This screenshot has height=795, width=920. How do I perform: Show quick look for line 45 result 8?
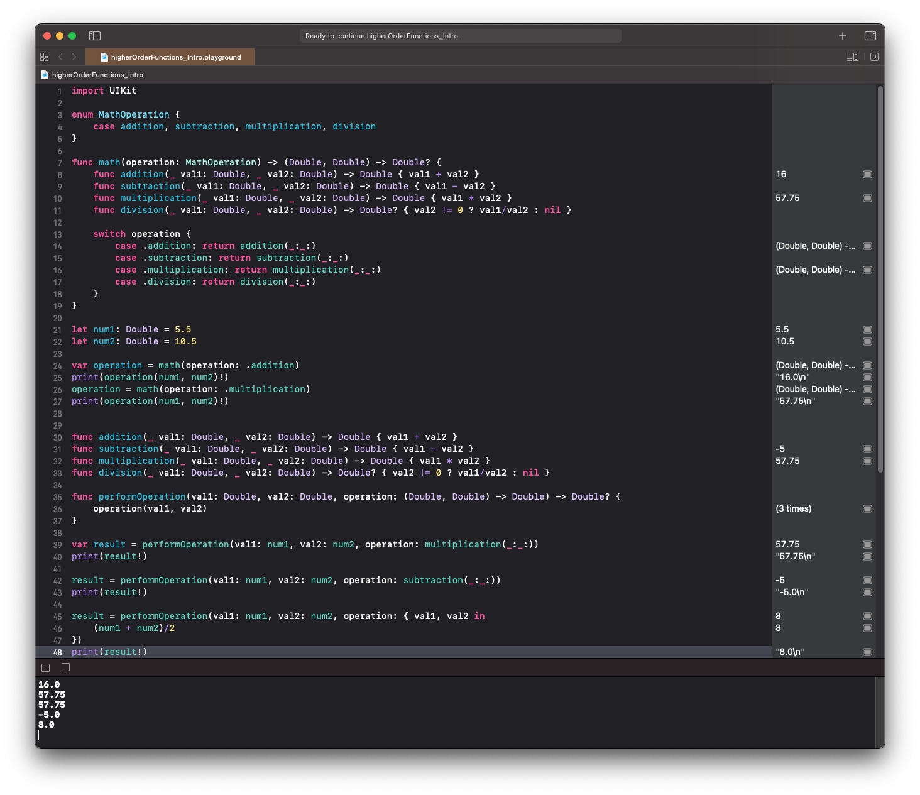867,616
